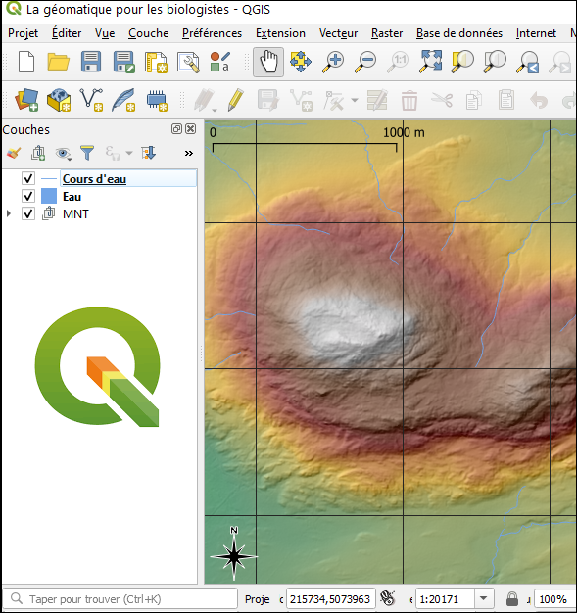Open the Vecteur menu
The width and height of the screenshot is (577, 613).
click(x=338, y=33)
